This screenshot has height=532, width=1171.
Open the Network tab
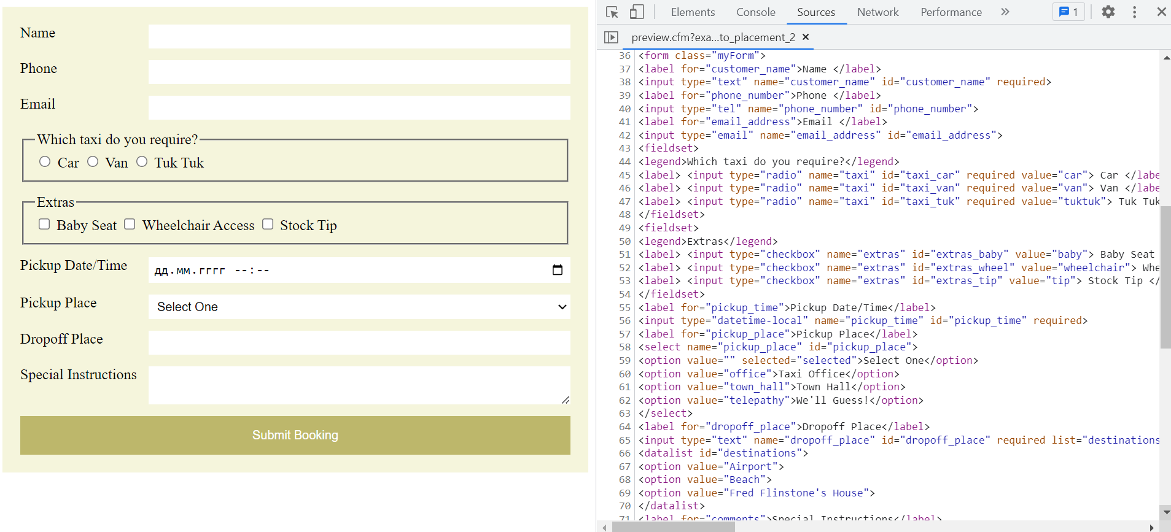877,12
